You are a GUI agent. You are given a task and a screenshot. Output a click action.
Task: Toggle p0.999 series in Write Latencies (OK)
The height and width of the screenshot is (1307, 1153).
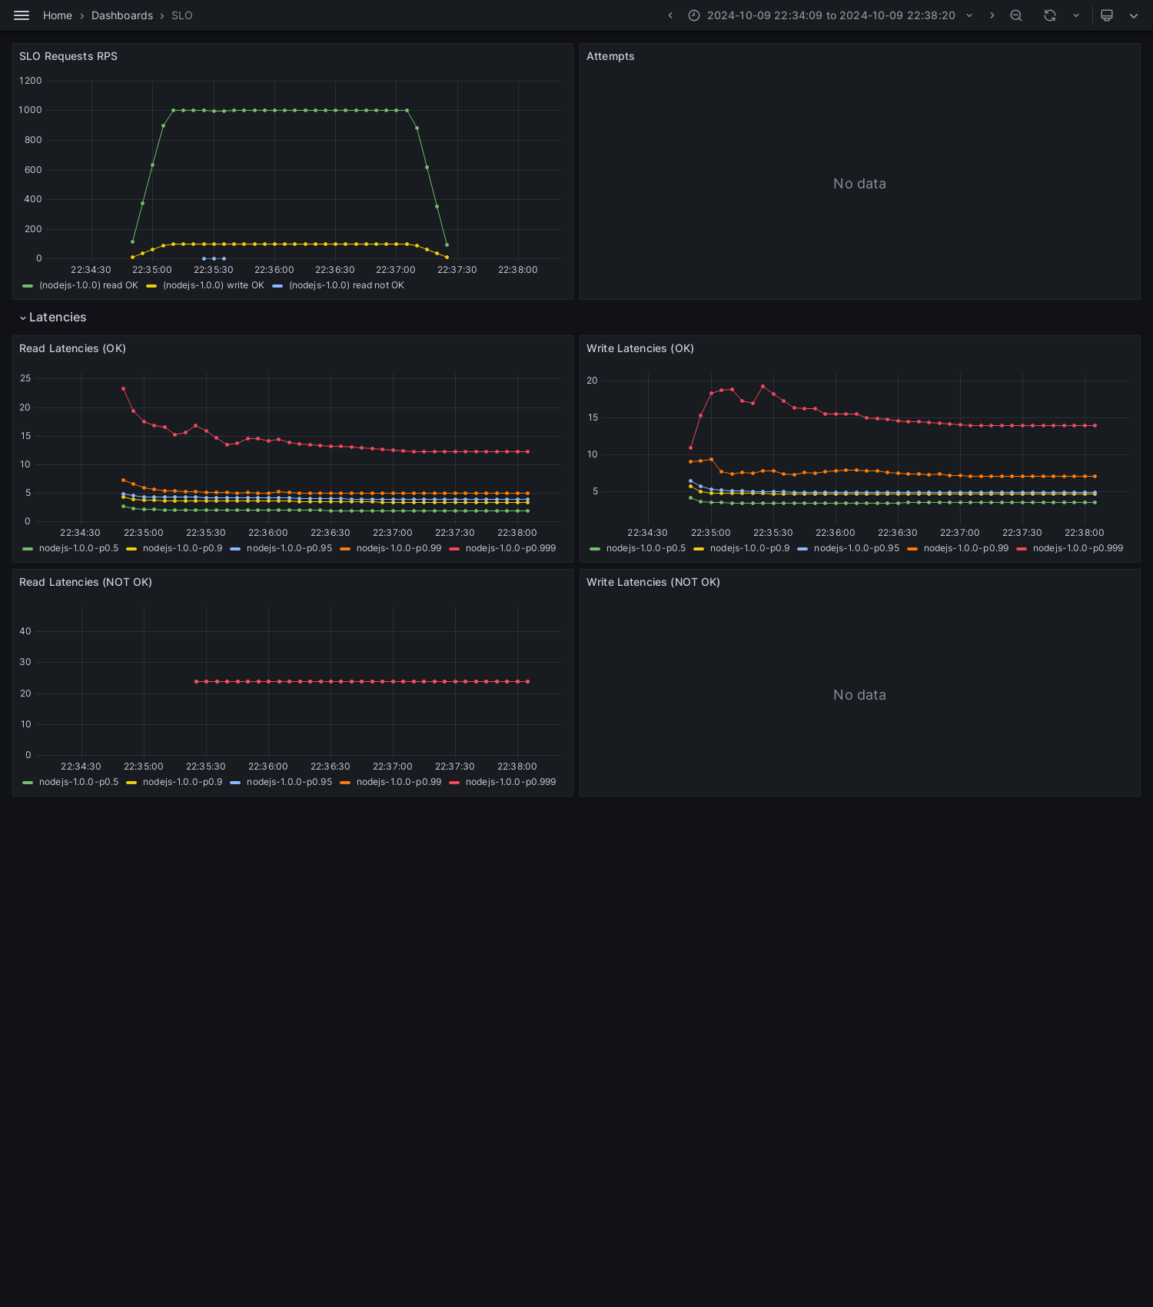point(1078,548)
